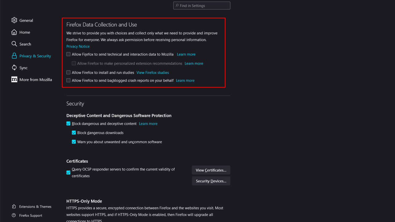Uncheck Block dangerous and deceptive content
The height and width of the screenshot is (222, 395).
tap(69, 124)
